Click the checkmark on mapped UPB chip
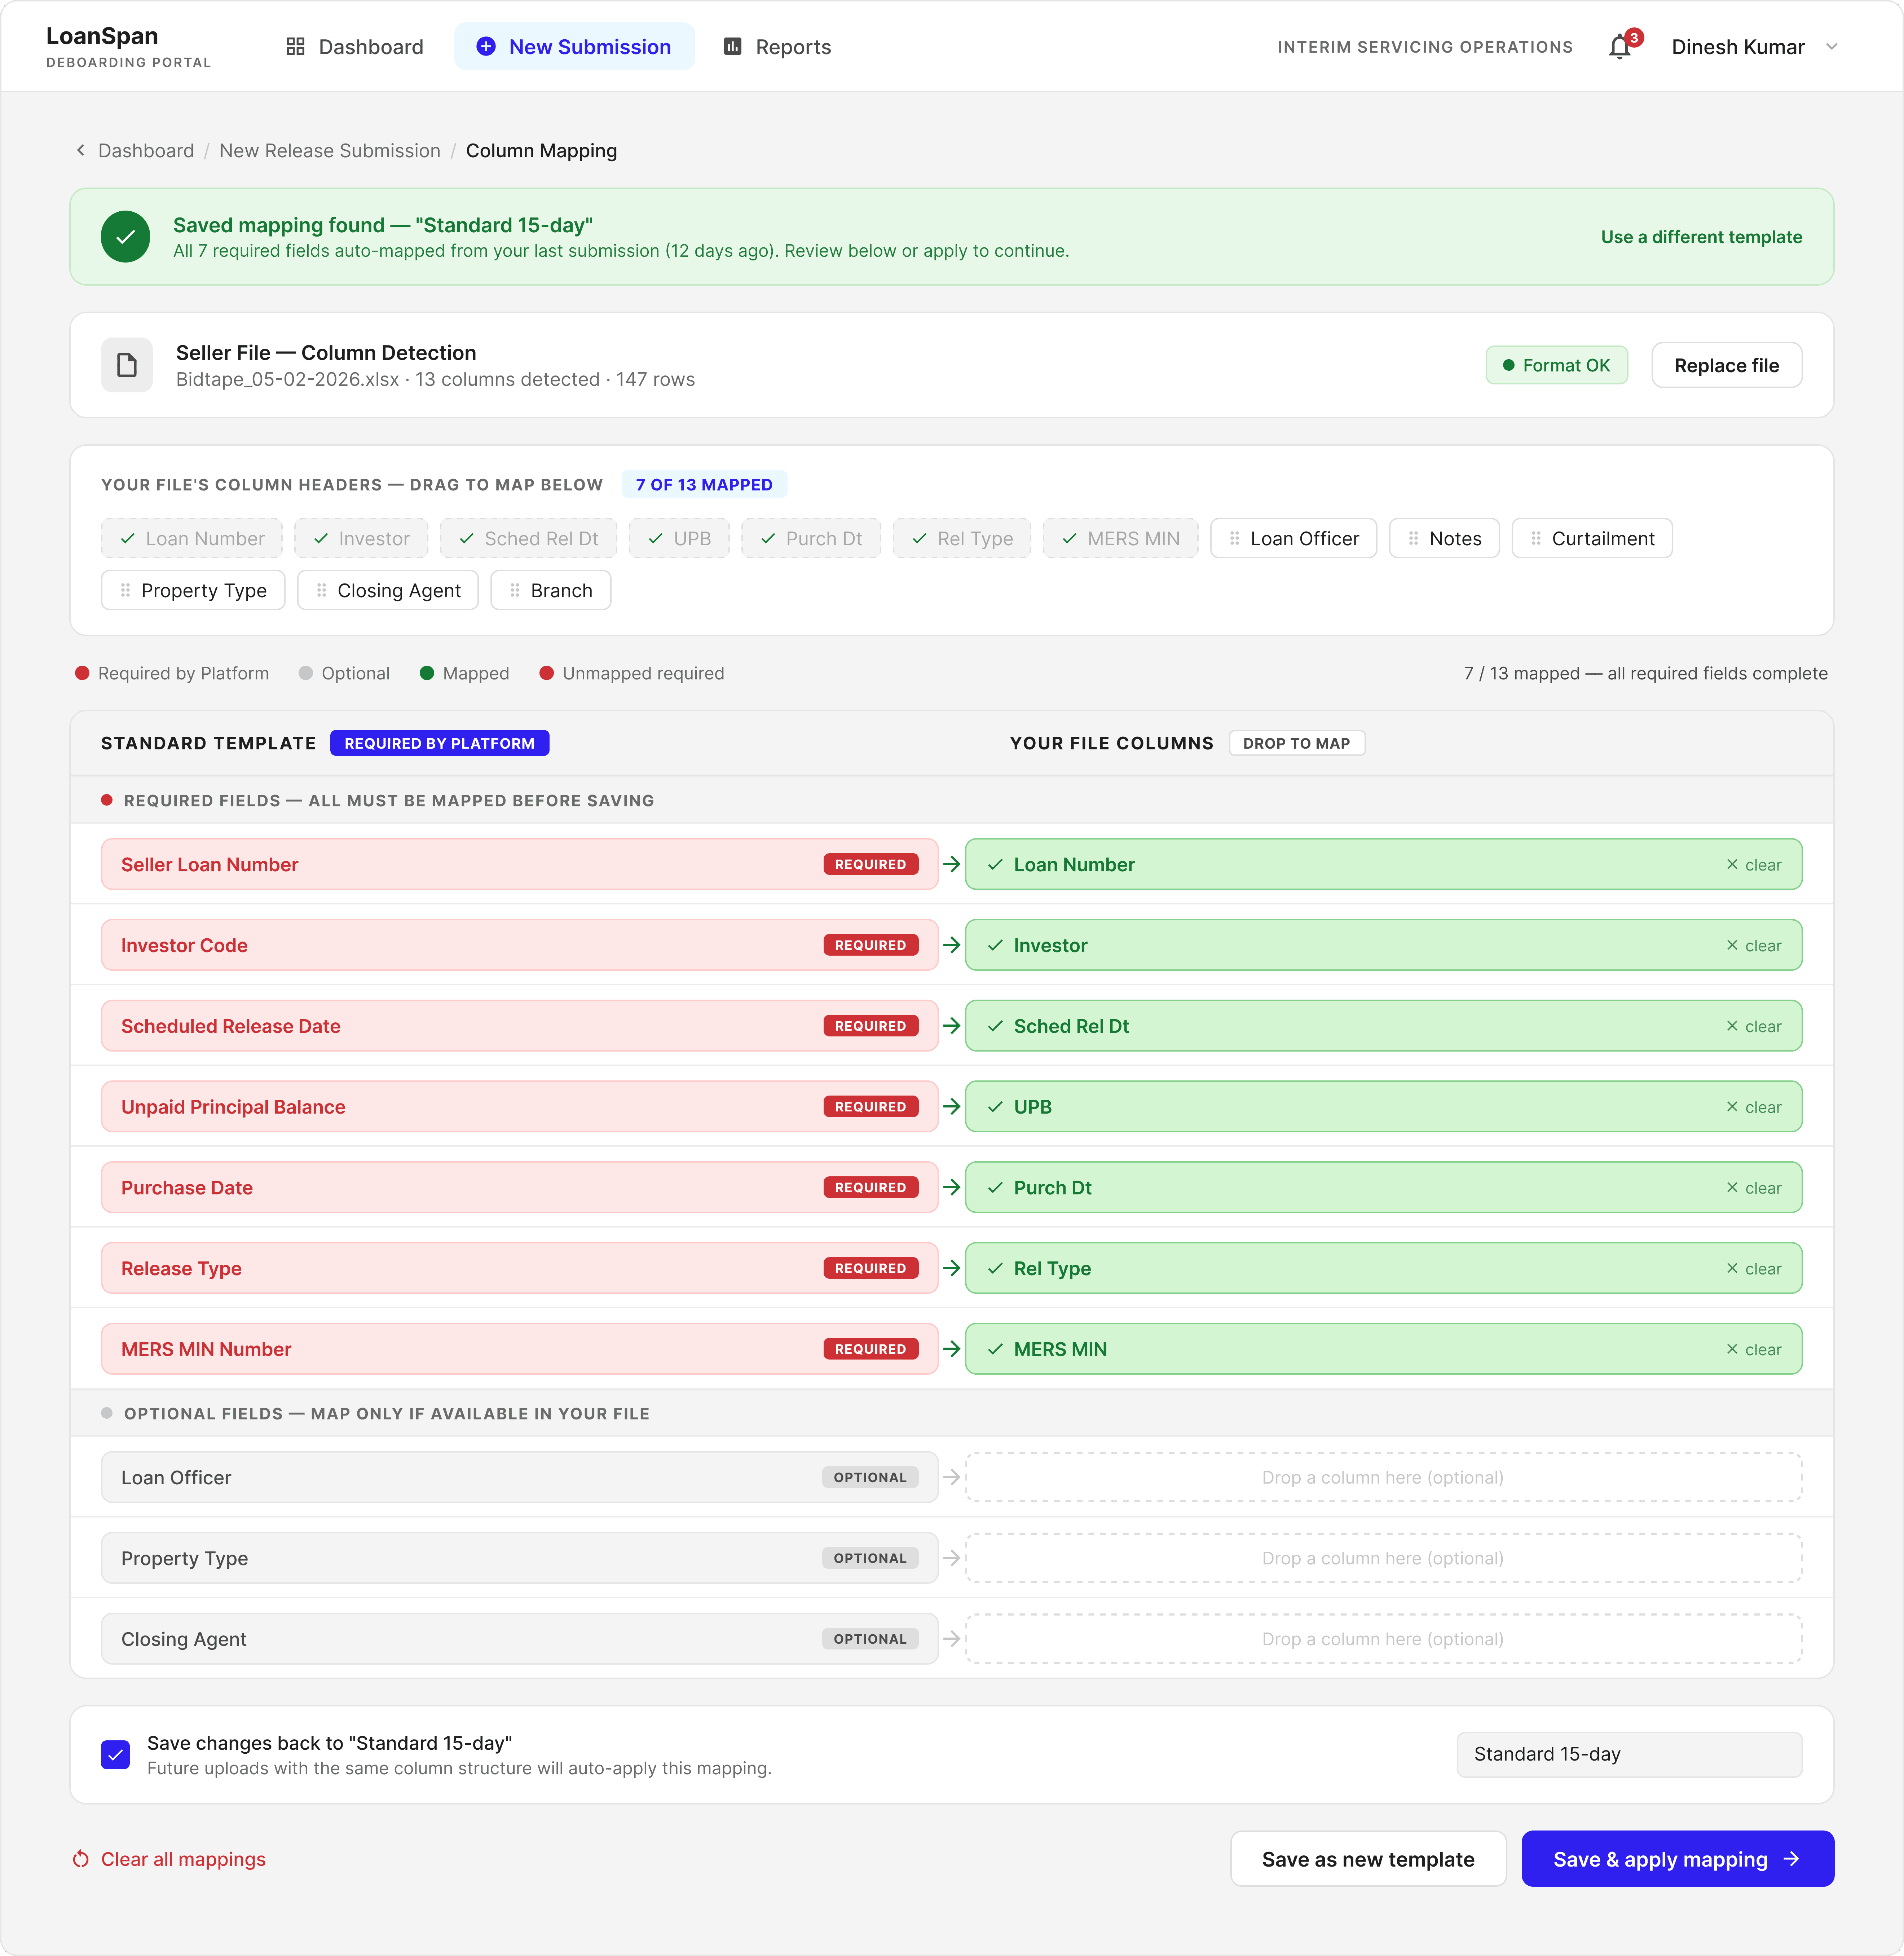The height and width of the screenshot is (1956, 1904). pyautogui.click(x=656, y=538)
